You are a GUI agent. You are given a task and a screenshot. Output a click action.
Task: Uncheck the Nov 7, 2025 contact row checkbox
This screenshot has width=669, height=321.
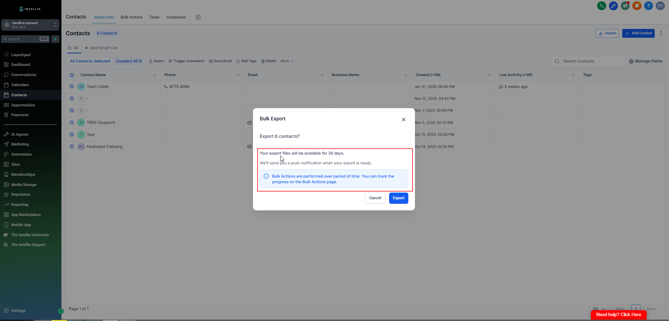tap(72, 110)
